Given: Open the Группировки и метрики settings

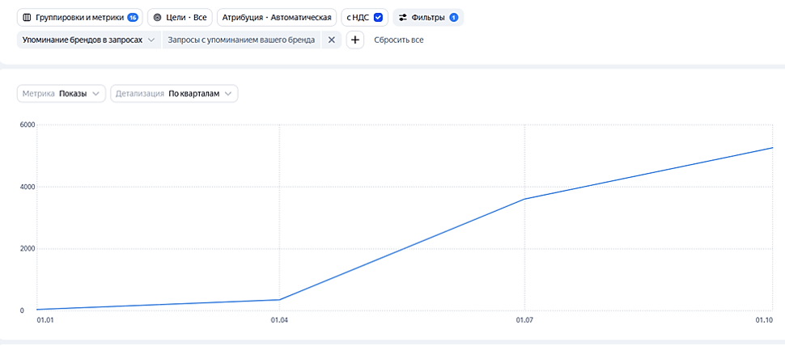Looking at the screenshot, I should pyautogui.click(x=80, y=18).
